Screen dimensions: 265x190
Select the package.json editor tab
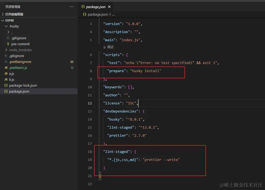coord(95,7)
